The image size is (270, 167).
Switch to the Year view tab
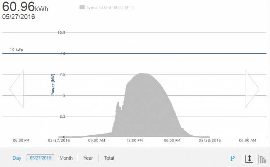pos(88,158)
